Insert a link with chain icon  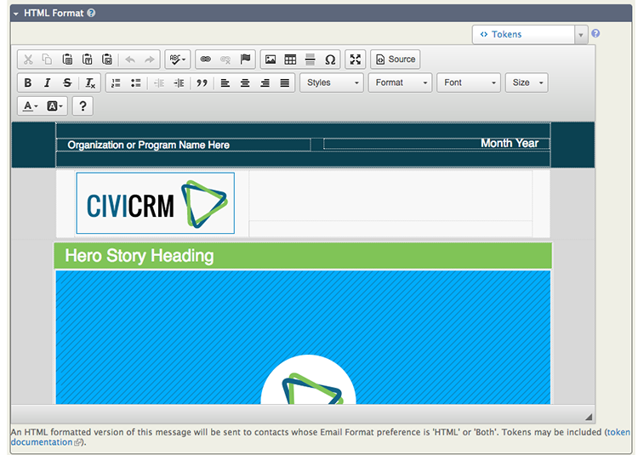click(x=206, y=60)
